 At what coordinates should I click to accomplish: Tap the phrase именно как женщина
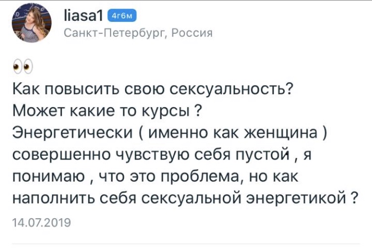[x=233, y=132]
